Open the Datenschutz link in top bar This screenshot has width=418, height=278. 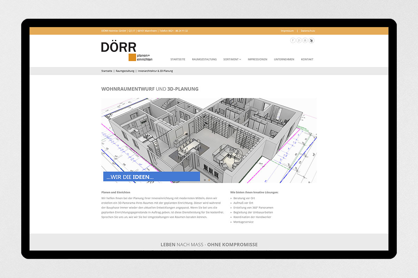(308, 31)
